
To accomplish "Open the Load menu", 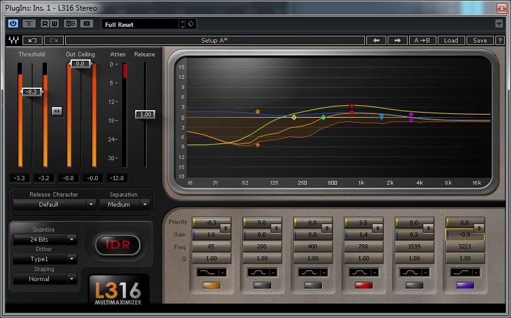I will [x=451, y=41].
